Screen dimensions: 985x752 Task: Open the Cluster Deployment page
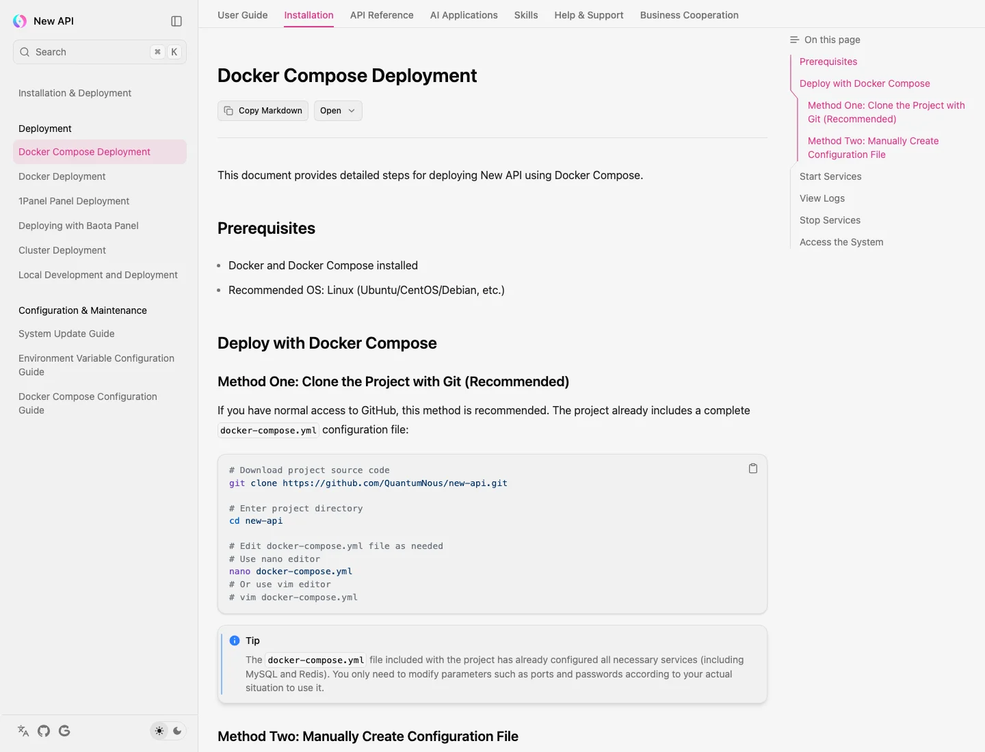[x=100, y=250]
